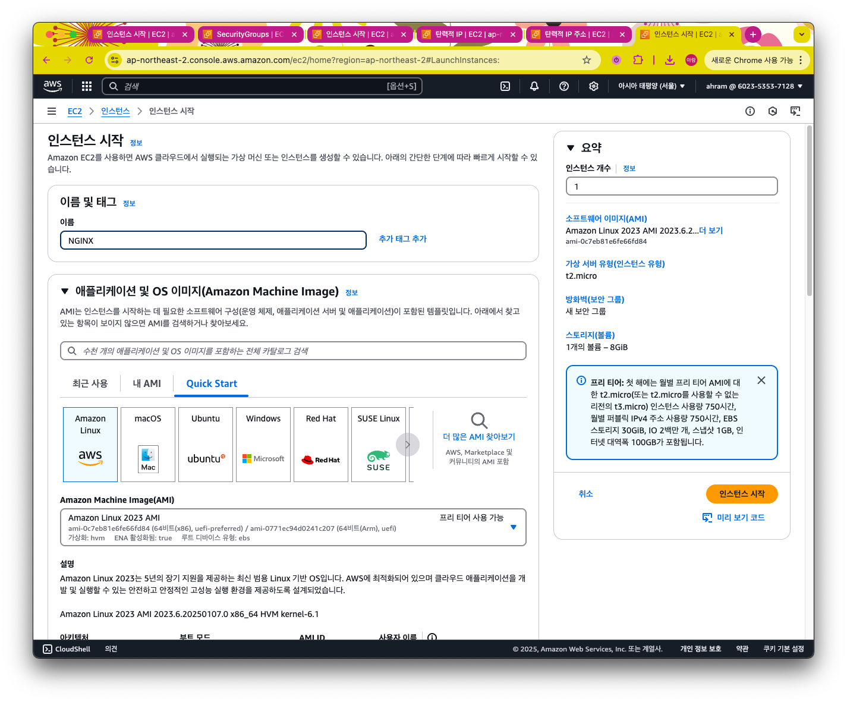Viewport: 847px width, 702px height.
Task: Open the settings gear in AWS header
Action: [594, 86]
